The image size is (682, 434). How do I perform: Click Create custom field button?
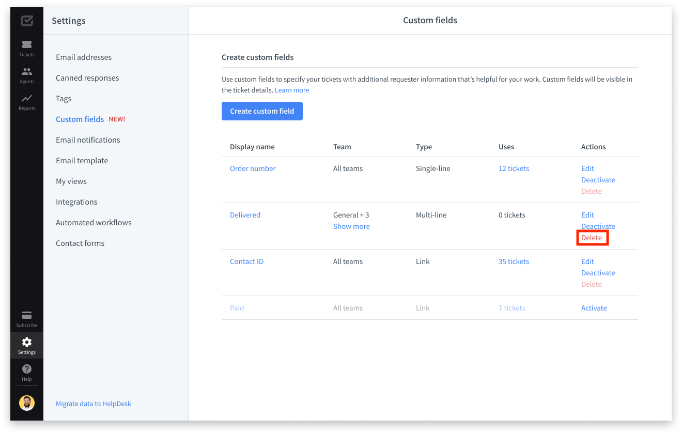pyautogui.click(x=262, y=111)
